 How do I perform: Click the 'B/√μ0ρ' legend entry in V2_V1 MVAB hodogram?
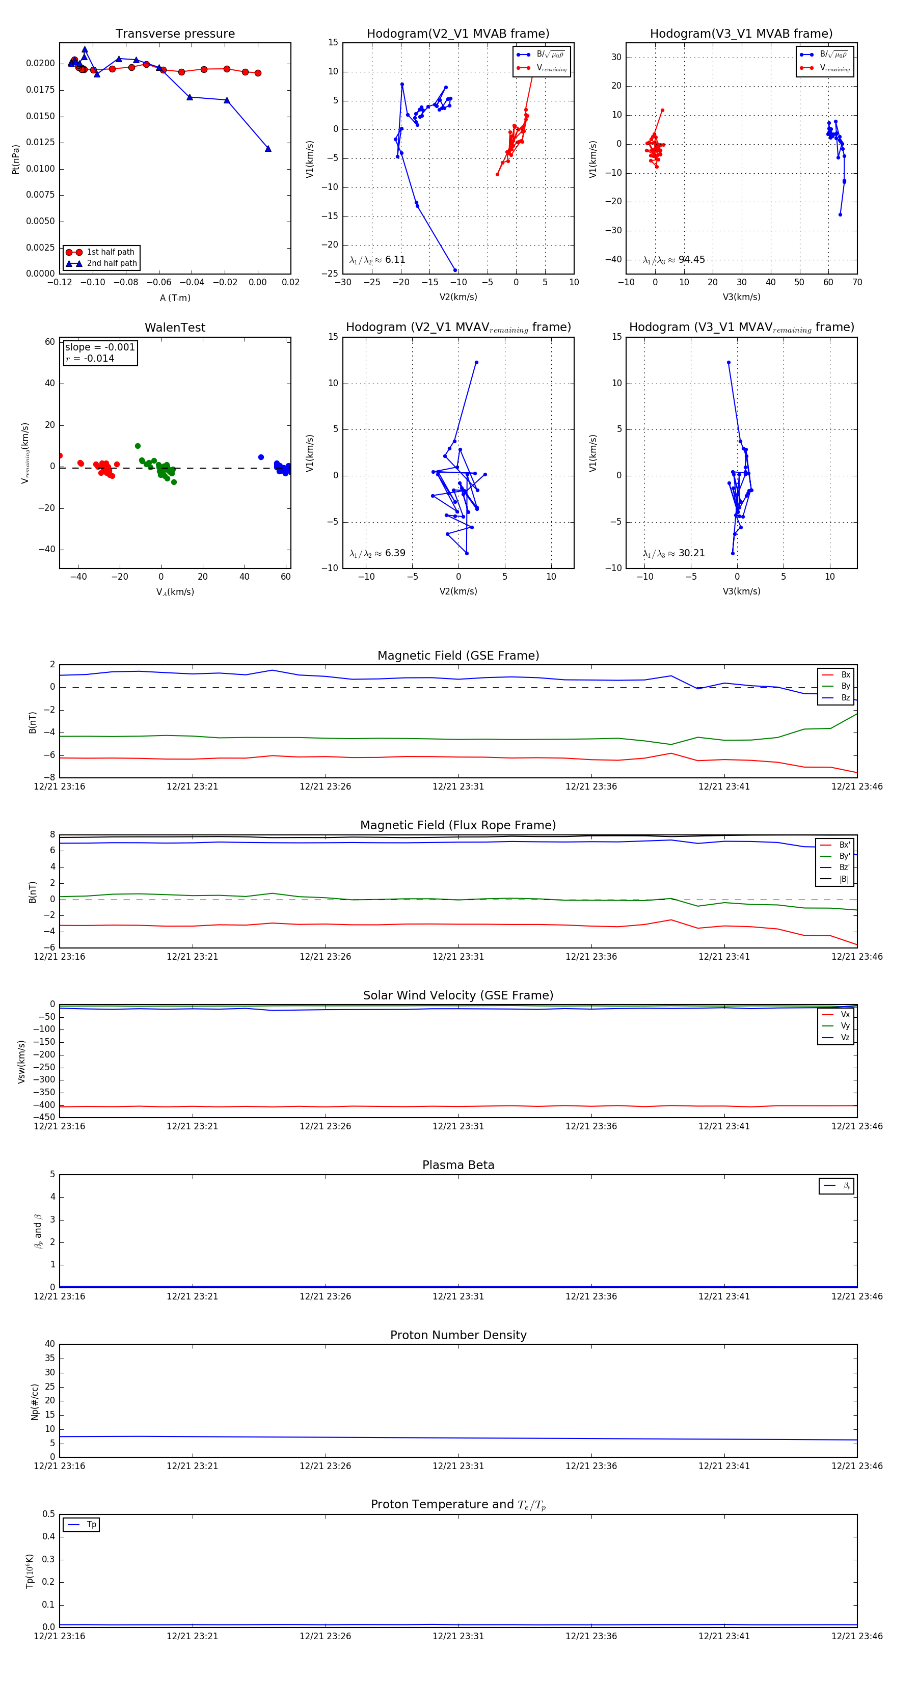[541, 55]
